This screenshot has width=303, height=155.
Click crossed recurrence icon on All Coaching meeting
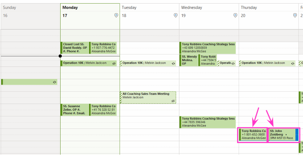[x=173, y=101]
